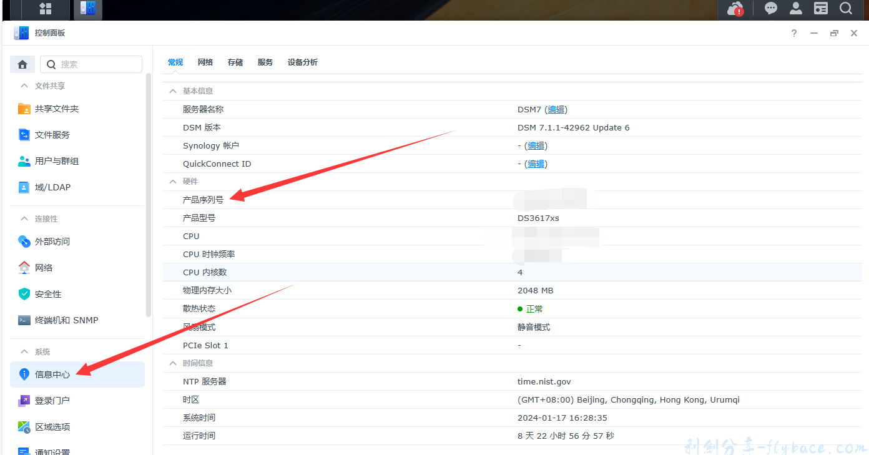Collapse the 连接性 sidebar section
This screenshot has width=869, height=455.
pyautogui.click(x=24, y=219)
